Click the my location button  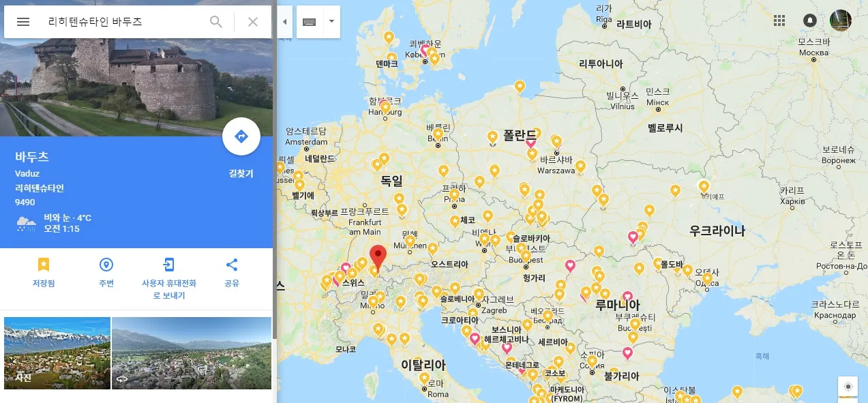pyautogui.click(x=848, y=387)
